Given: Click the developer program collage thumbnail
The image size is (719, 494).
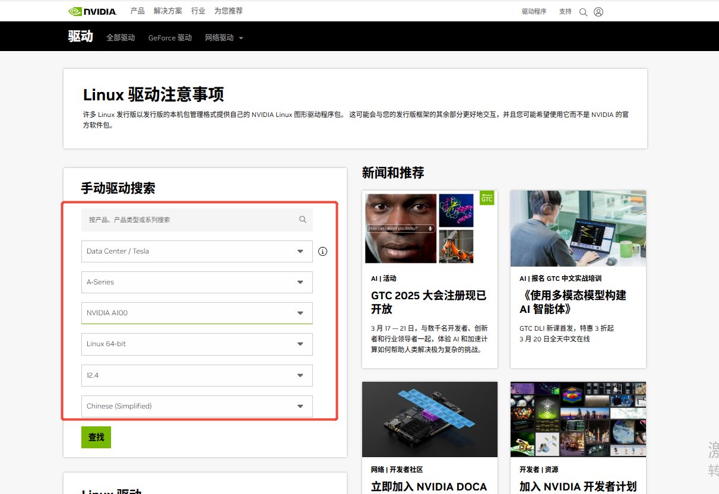Looking at the screenshot, I should pos(578,419).
